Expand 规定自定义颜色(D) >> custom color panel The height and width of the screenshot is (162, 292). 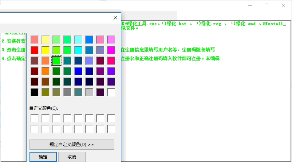pos(72,145)
